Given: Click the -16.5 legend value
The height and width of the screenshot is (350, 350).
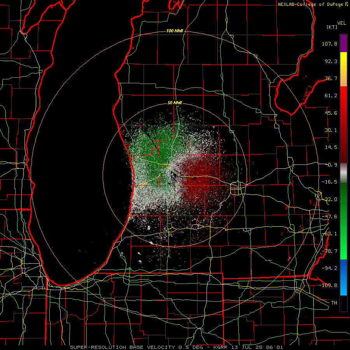Looking at the screenshot, I should click(329, 182).
